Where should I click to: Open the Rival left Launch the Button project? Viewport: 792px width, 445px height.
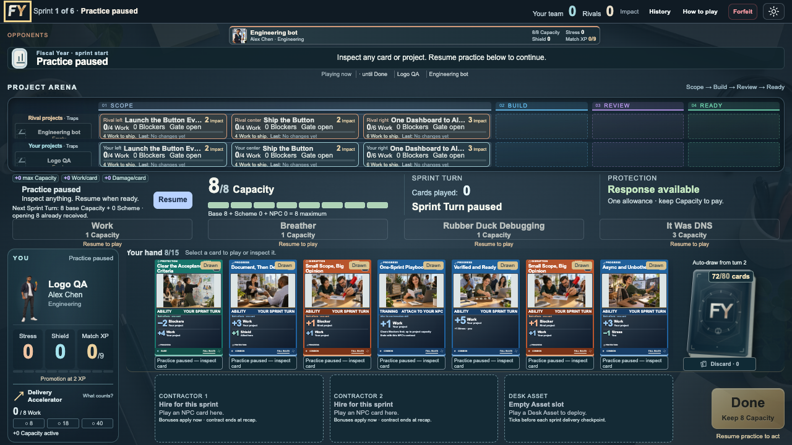click(163, 126)
